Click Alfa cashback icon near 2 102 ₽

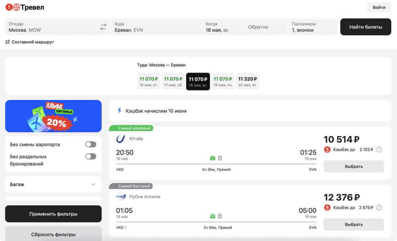tap(327, 149)
